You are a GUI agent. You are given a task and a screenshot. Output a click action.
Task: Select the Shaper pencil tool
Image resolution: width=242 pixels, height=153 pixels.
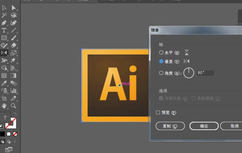click(4, 45)
